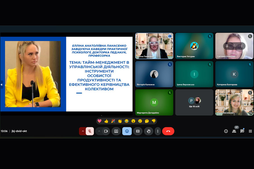Click the meeting code jbj-dxid-okt

19,131
